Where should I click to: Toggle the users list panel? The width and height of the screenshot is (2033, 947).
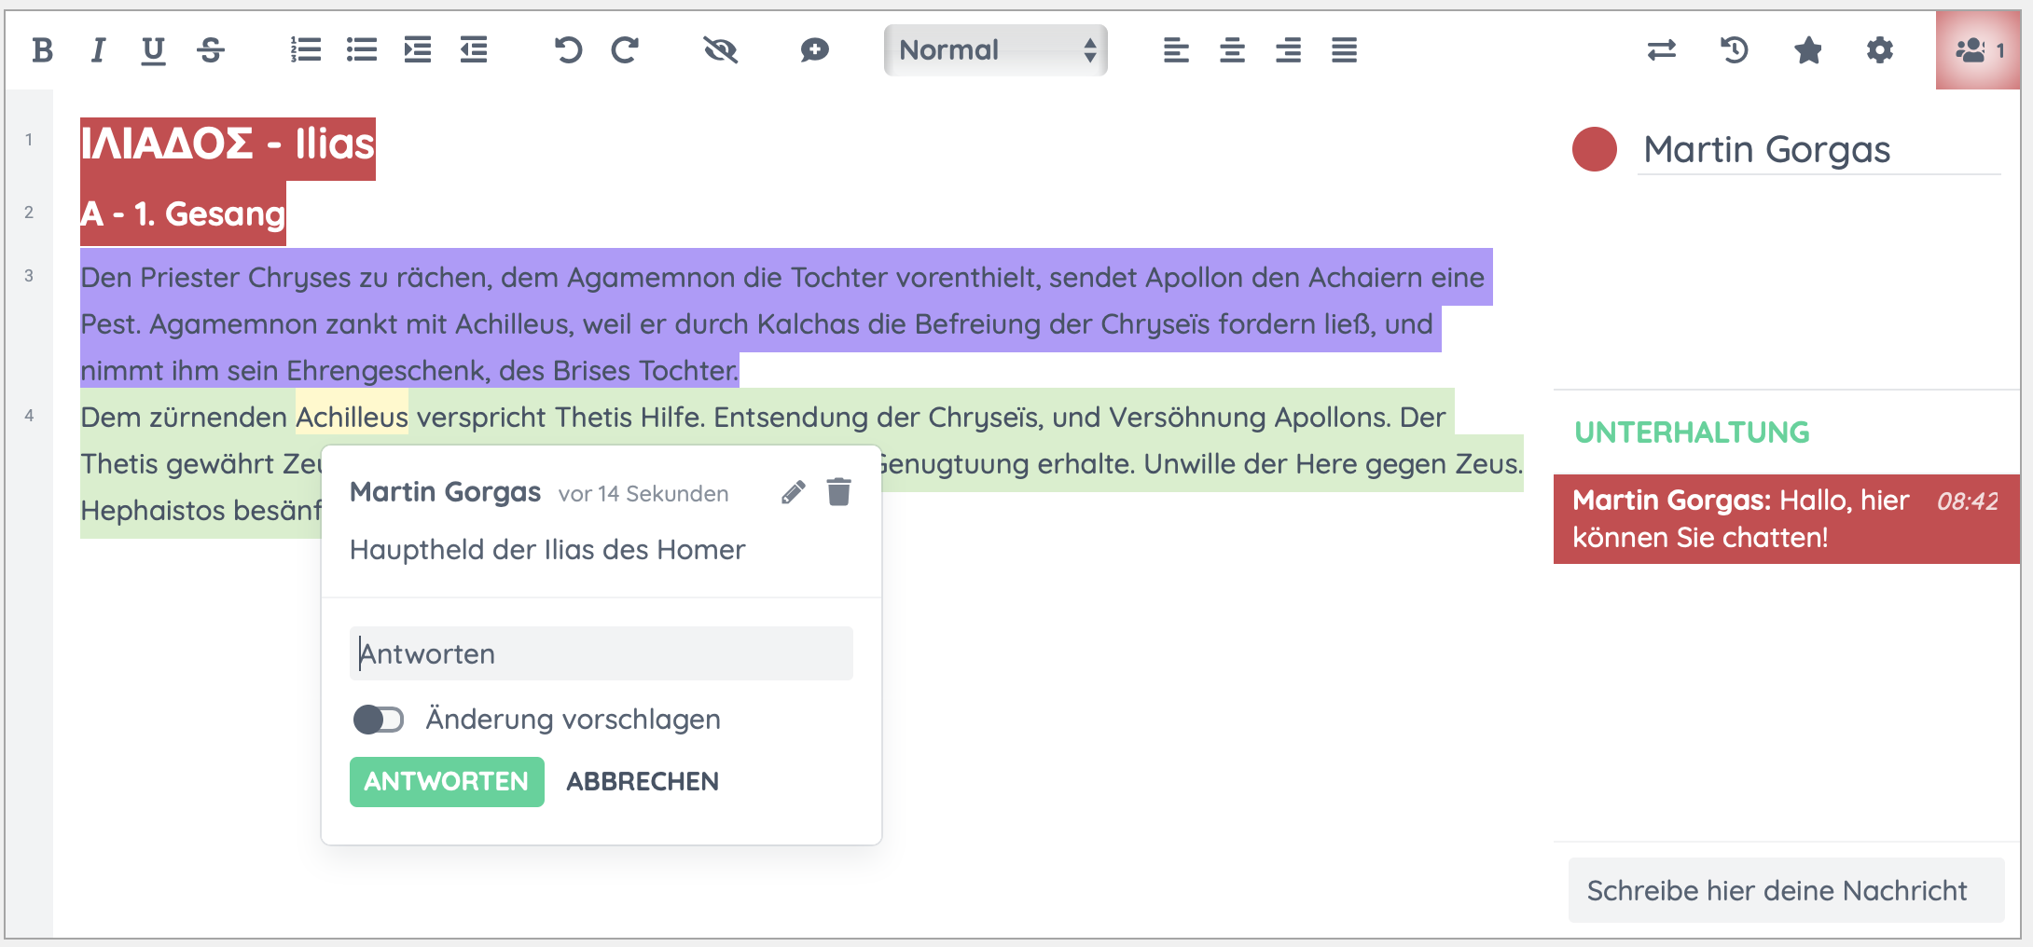point(1978,50)
